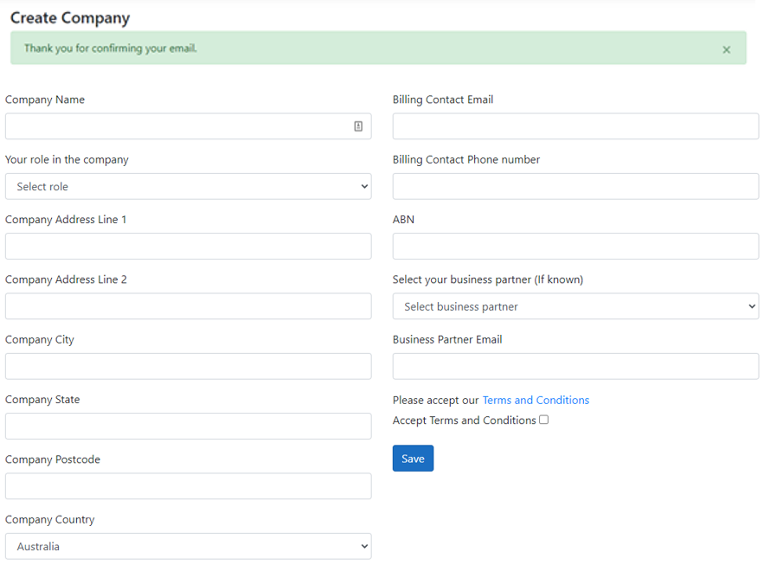The width and height of the screenshot is (764, 565).
Task: Click the Company State field
Action: pos(188,426)
